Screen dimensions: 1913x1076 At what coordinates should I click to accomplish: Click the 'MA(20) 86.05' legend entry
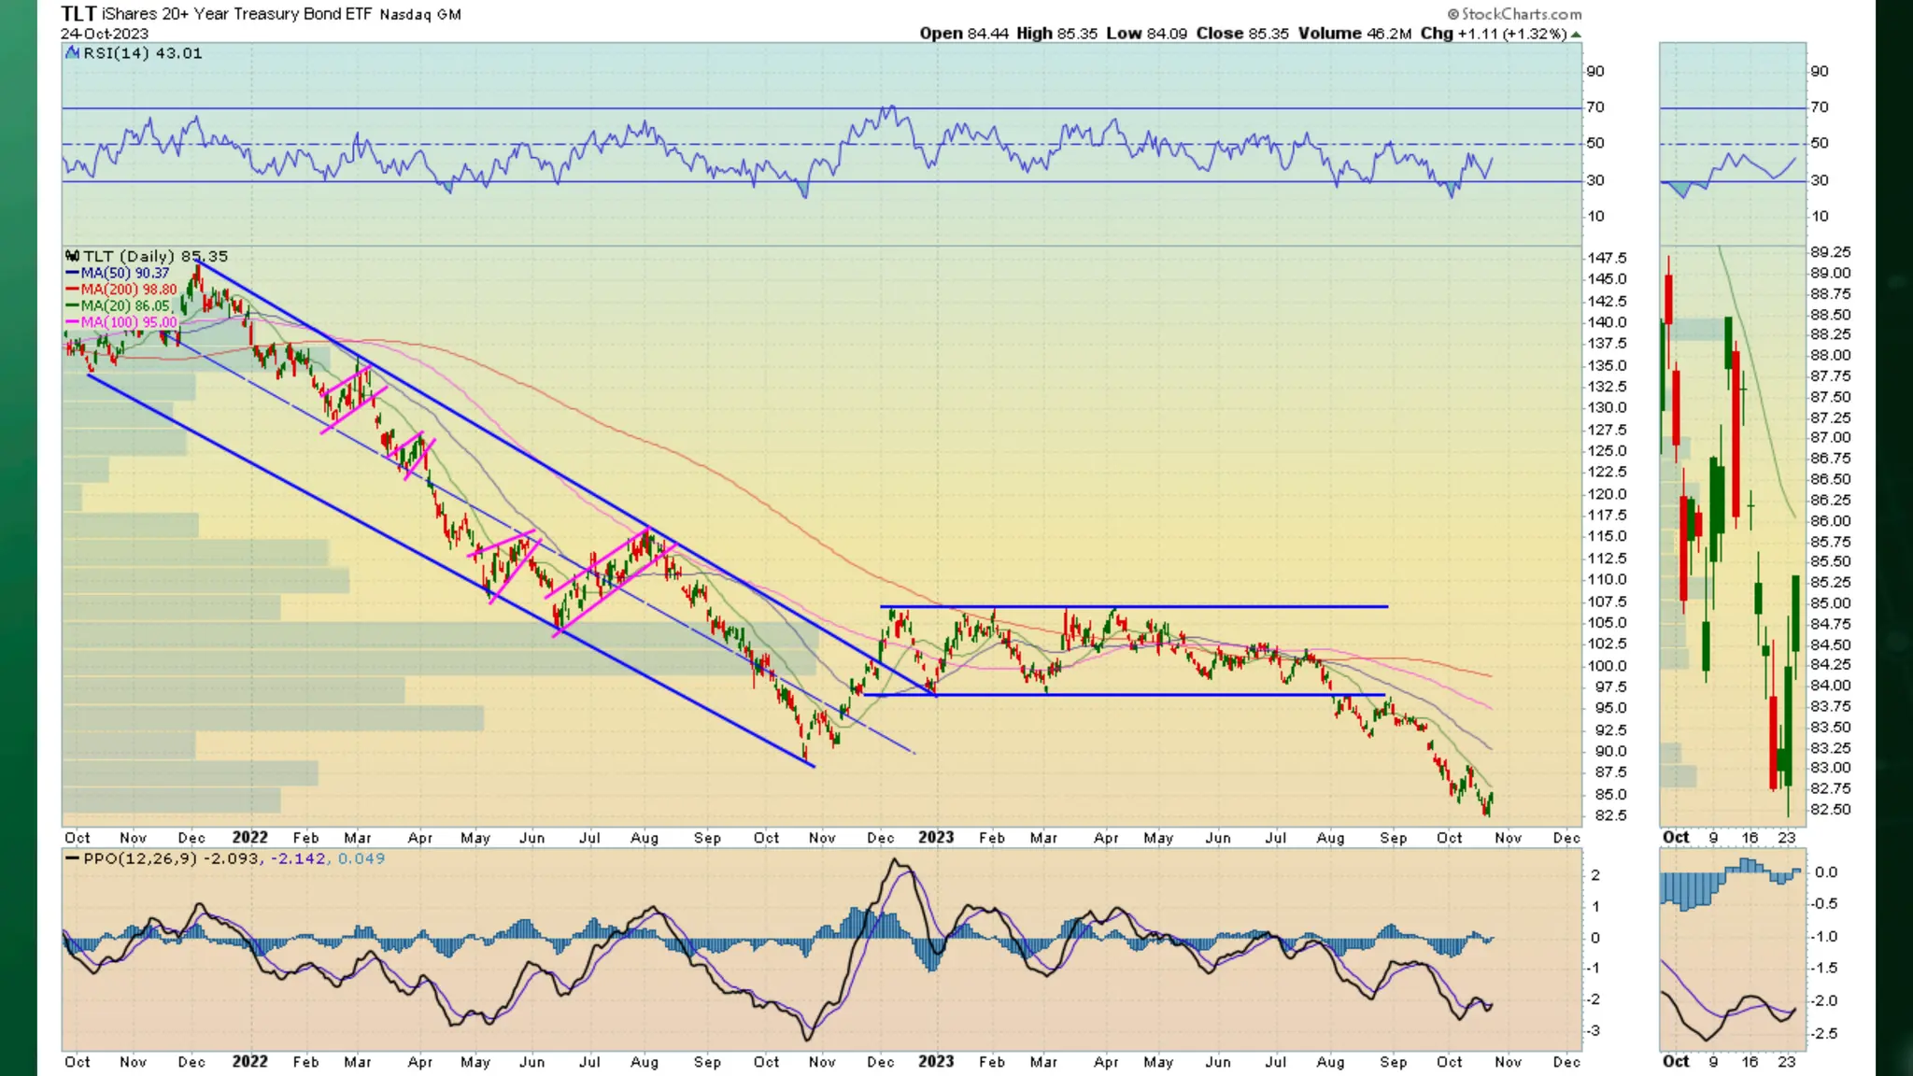[x=125, y=306]
